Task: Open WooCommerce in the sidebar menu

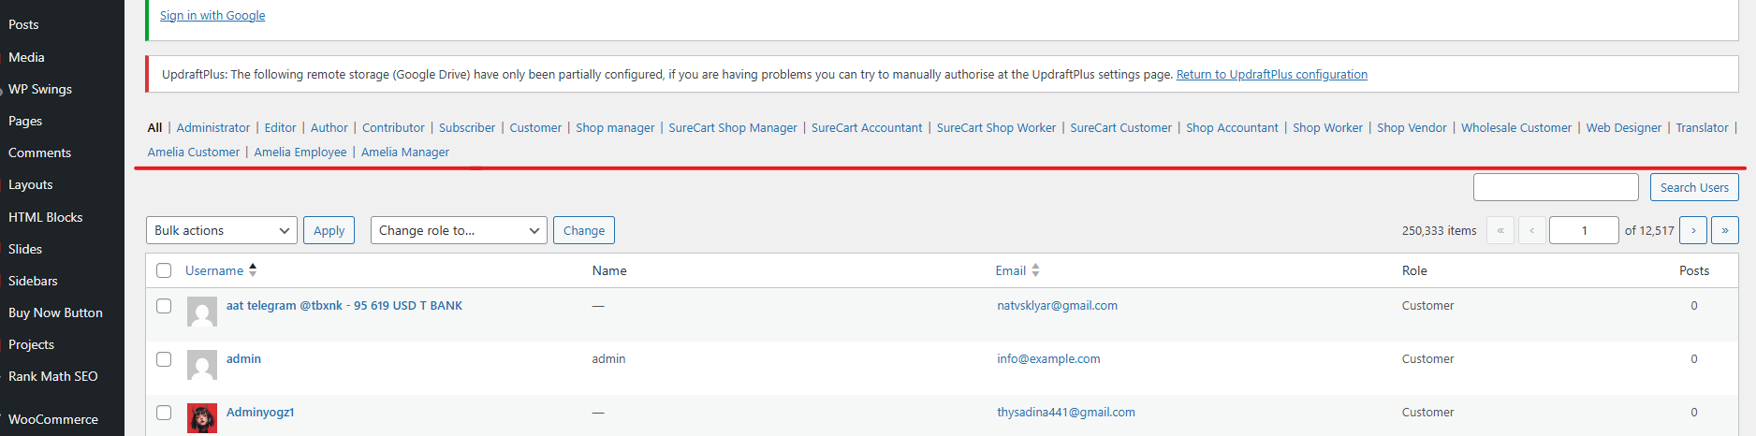Action: point(53,419)
